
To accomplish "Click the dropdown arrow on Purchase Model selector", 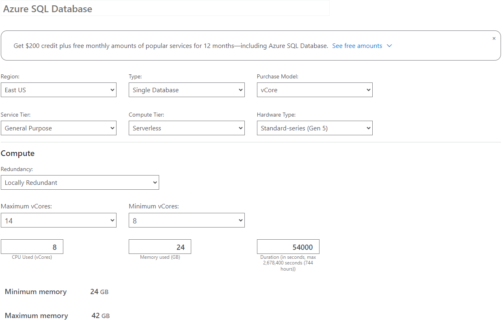I will [x=368, y=90].
